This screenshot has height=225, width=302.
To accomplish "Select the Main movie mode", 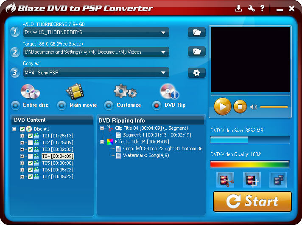I will click(62, 105).
